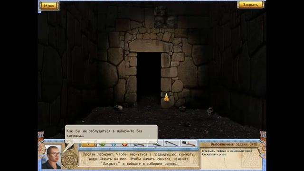Click task 'Открыть тайник в каменной чаше'
The width and height of the screenshot is (304, 171).
pos(227,151)
